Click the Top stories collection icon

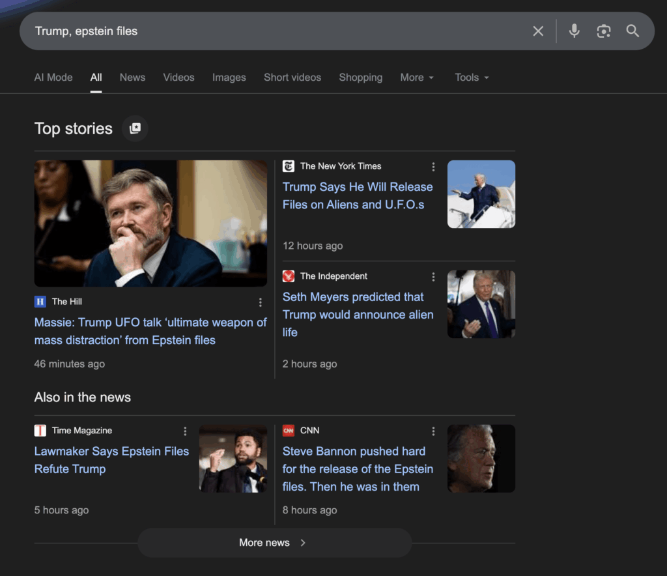pos(135,128)
